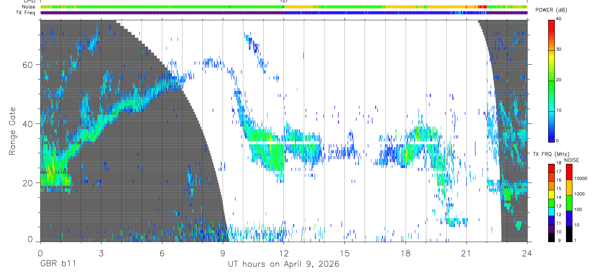Select the green segment of the NOISE legend

click(569, 202)
